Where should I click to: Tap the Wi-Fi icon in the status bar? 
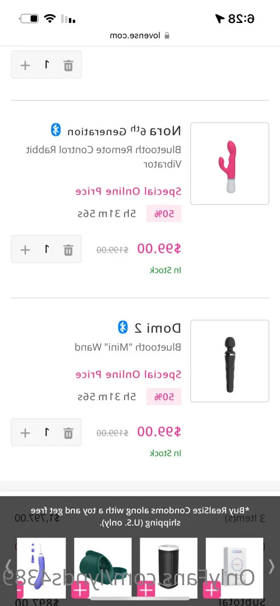(49, 18)
